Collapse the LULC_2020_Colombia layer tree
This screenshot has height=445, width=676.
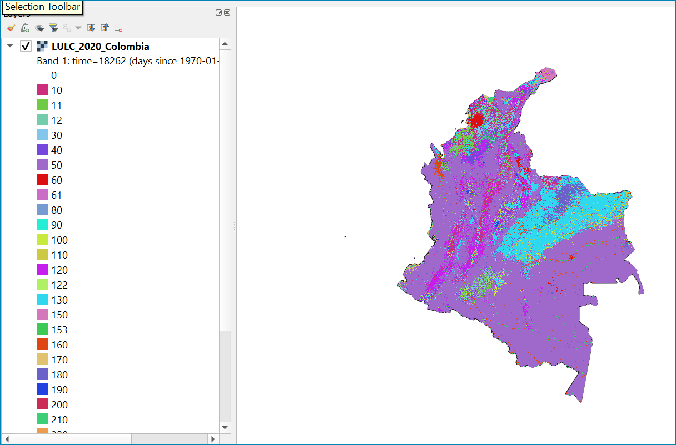[10, 46]
